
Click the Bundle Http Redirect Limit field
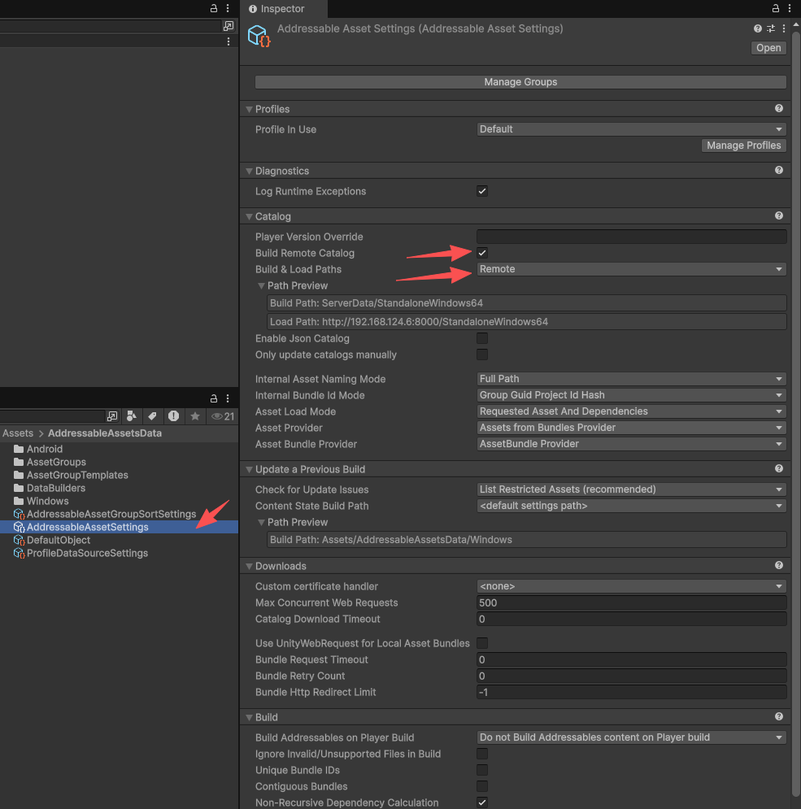pyautogui.click(x=631, y=692)
